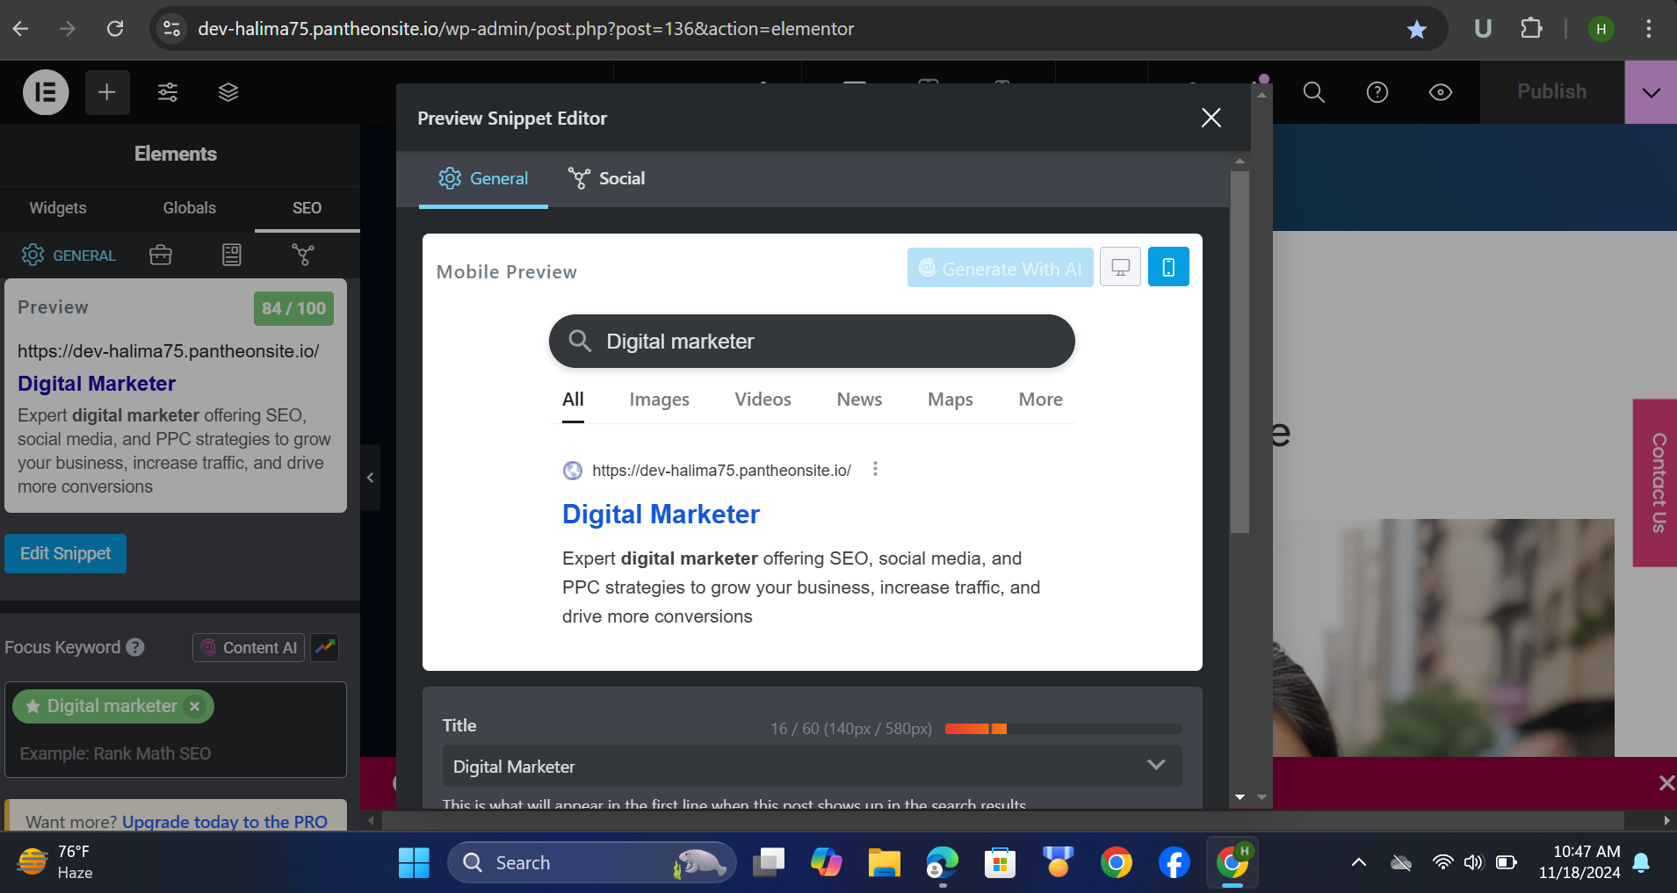Click the Finder search magnifier icon
Screen dimensions: 1677x893
point(1313,92)
